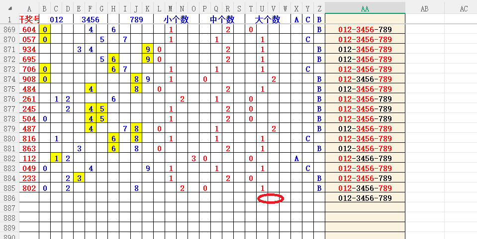Screen dimensions: 477x239
Task: Click the yellow '5' cell in row 877
Action: tap(102, 109)
